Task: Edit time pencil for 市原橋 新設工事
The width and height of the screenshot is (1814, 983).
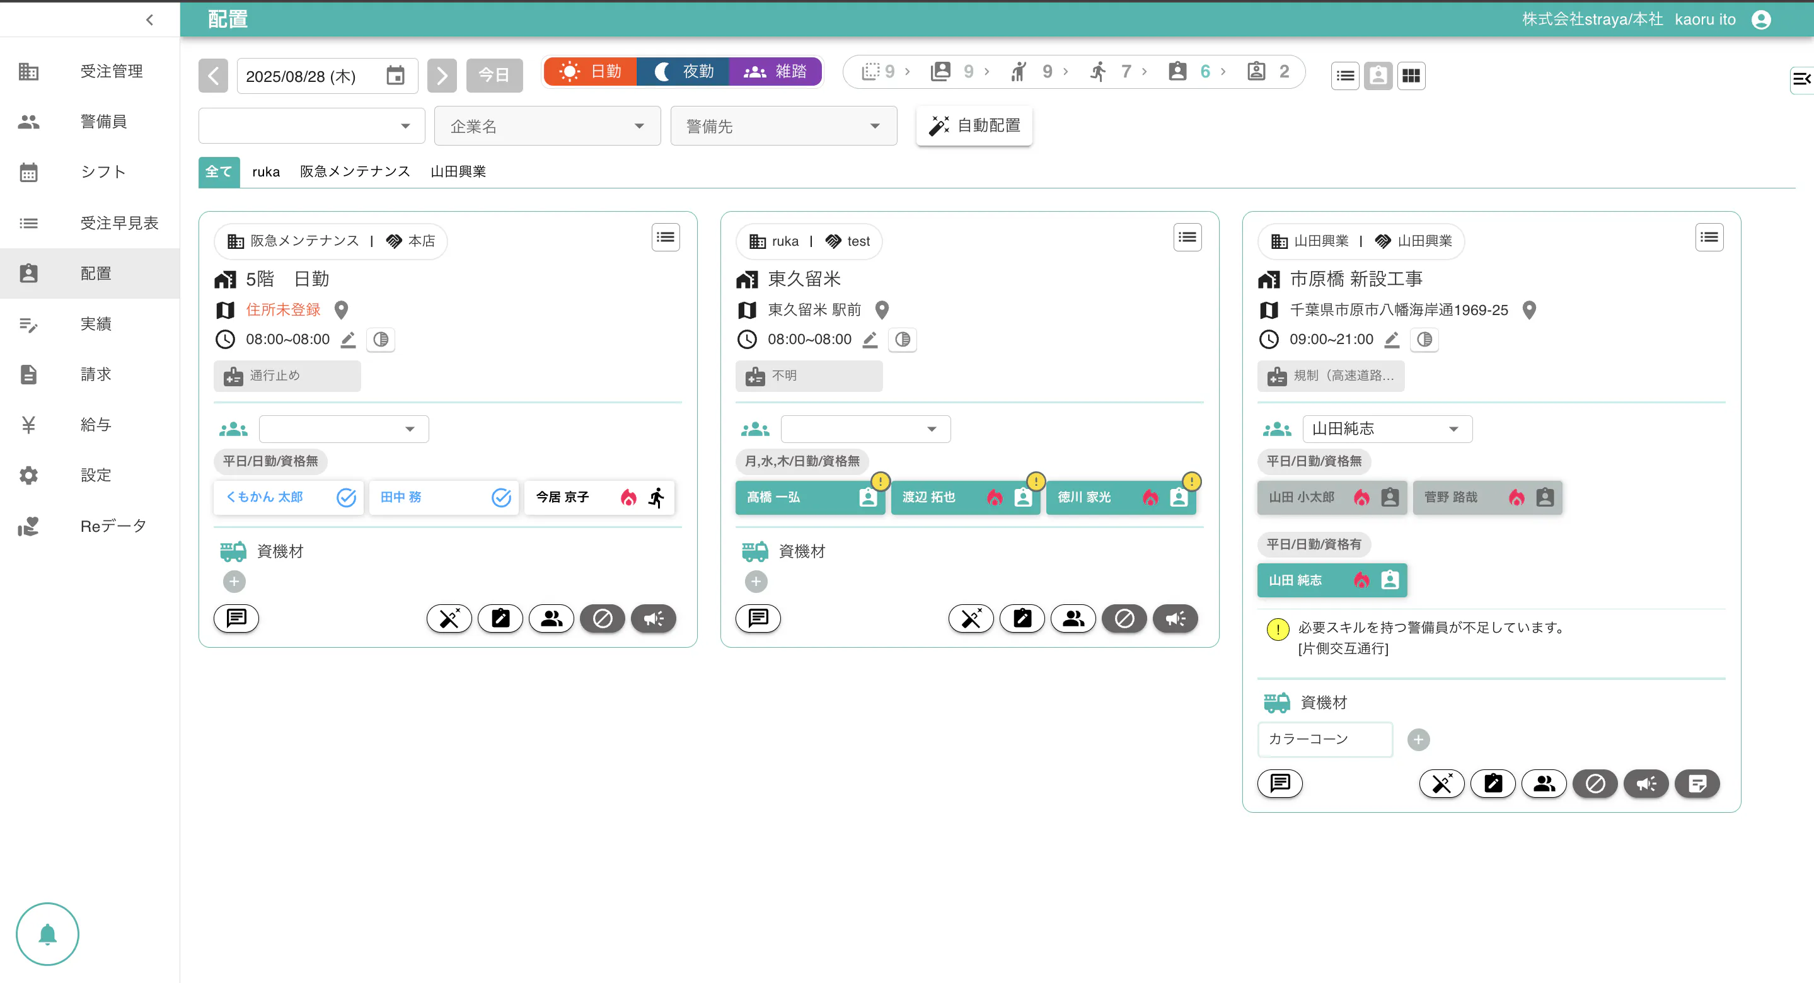Action: 1392,340
